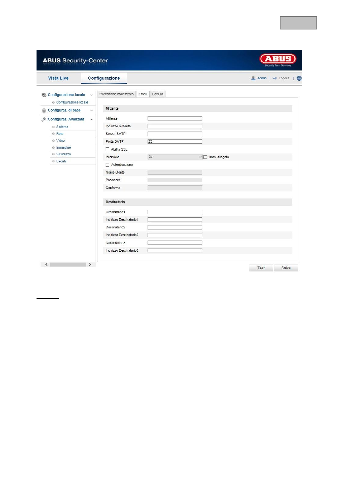
Task: Enable the Autenticazione checkbox
Action: click(x=107, y=165)
